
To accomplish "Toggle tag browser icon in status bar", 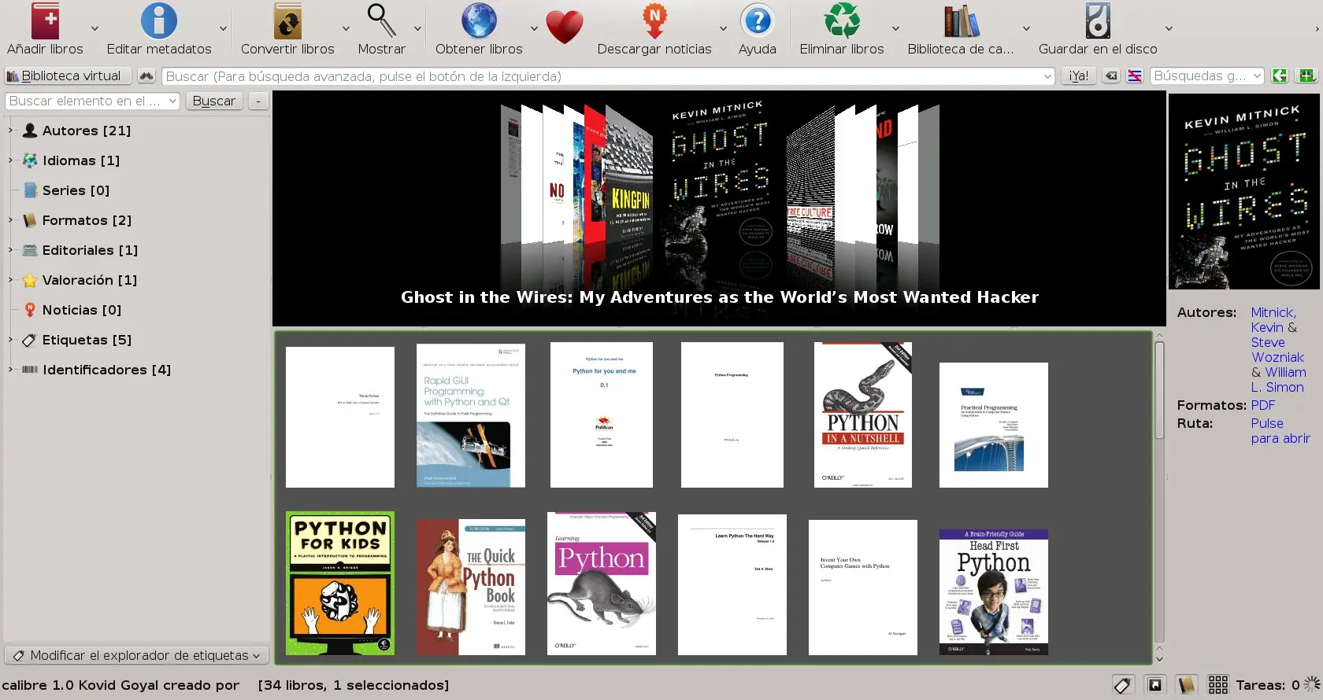I will (1123, 685).
